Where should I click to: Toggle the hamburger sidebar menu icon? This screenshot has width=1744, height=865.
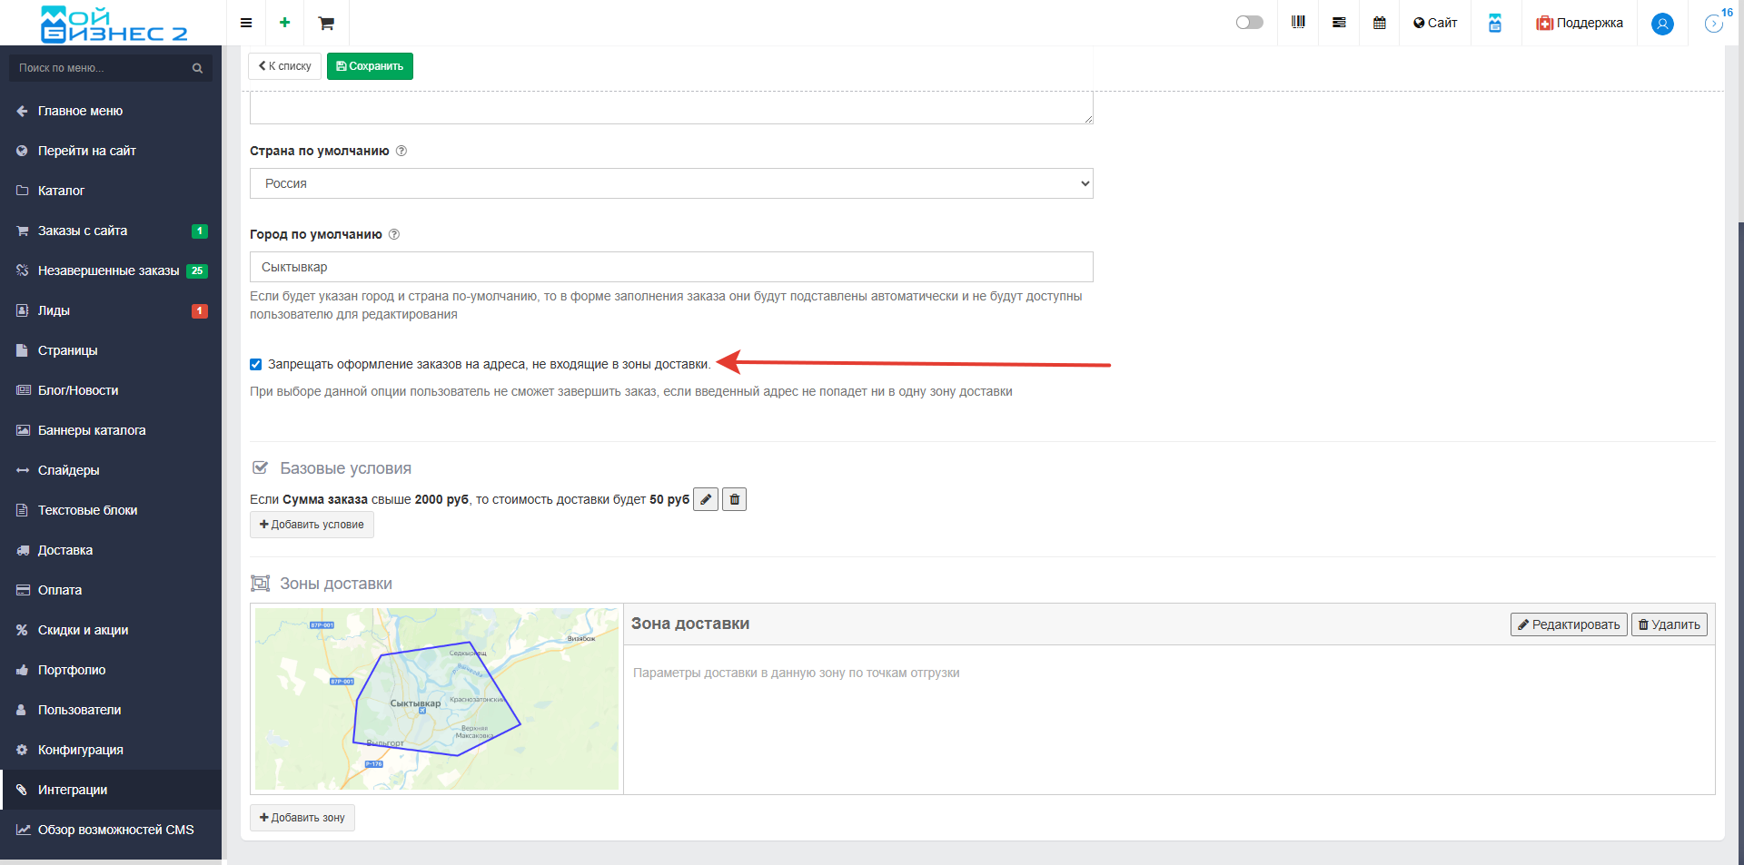click(x=246, y=23)
